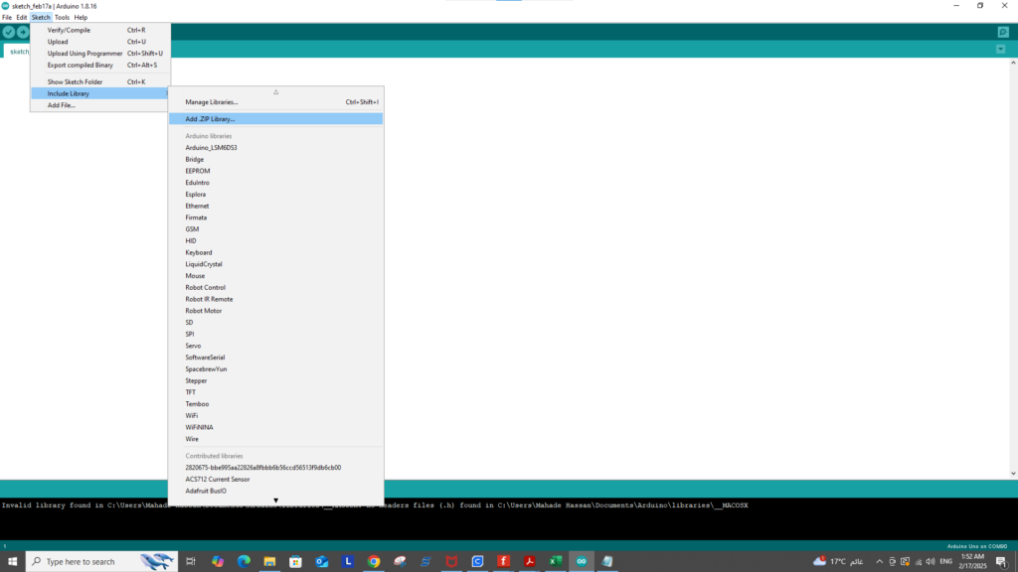Open Adobe Acrobat from the taskbar
1018x572 pixels.
[530, 562]
